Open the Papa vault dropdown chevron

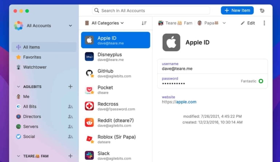pyautogui.click(x=224, y=23)
